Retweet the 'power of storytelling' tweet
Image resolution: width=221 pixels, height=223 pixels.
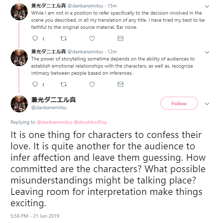[x=64, y=84]
